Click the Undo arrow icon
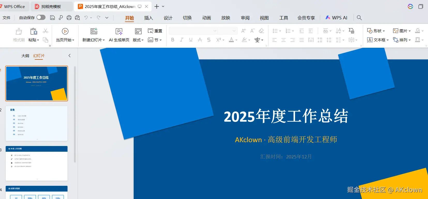This screenshot has width=428, height=199. coord(86,18)
